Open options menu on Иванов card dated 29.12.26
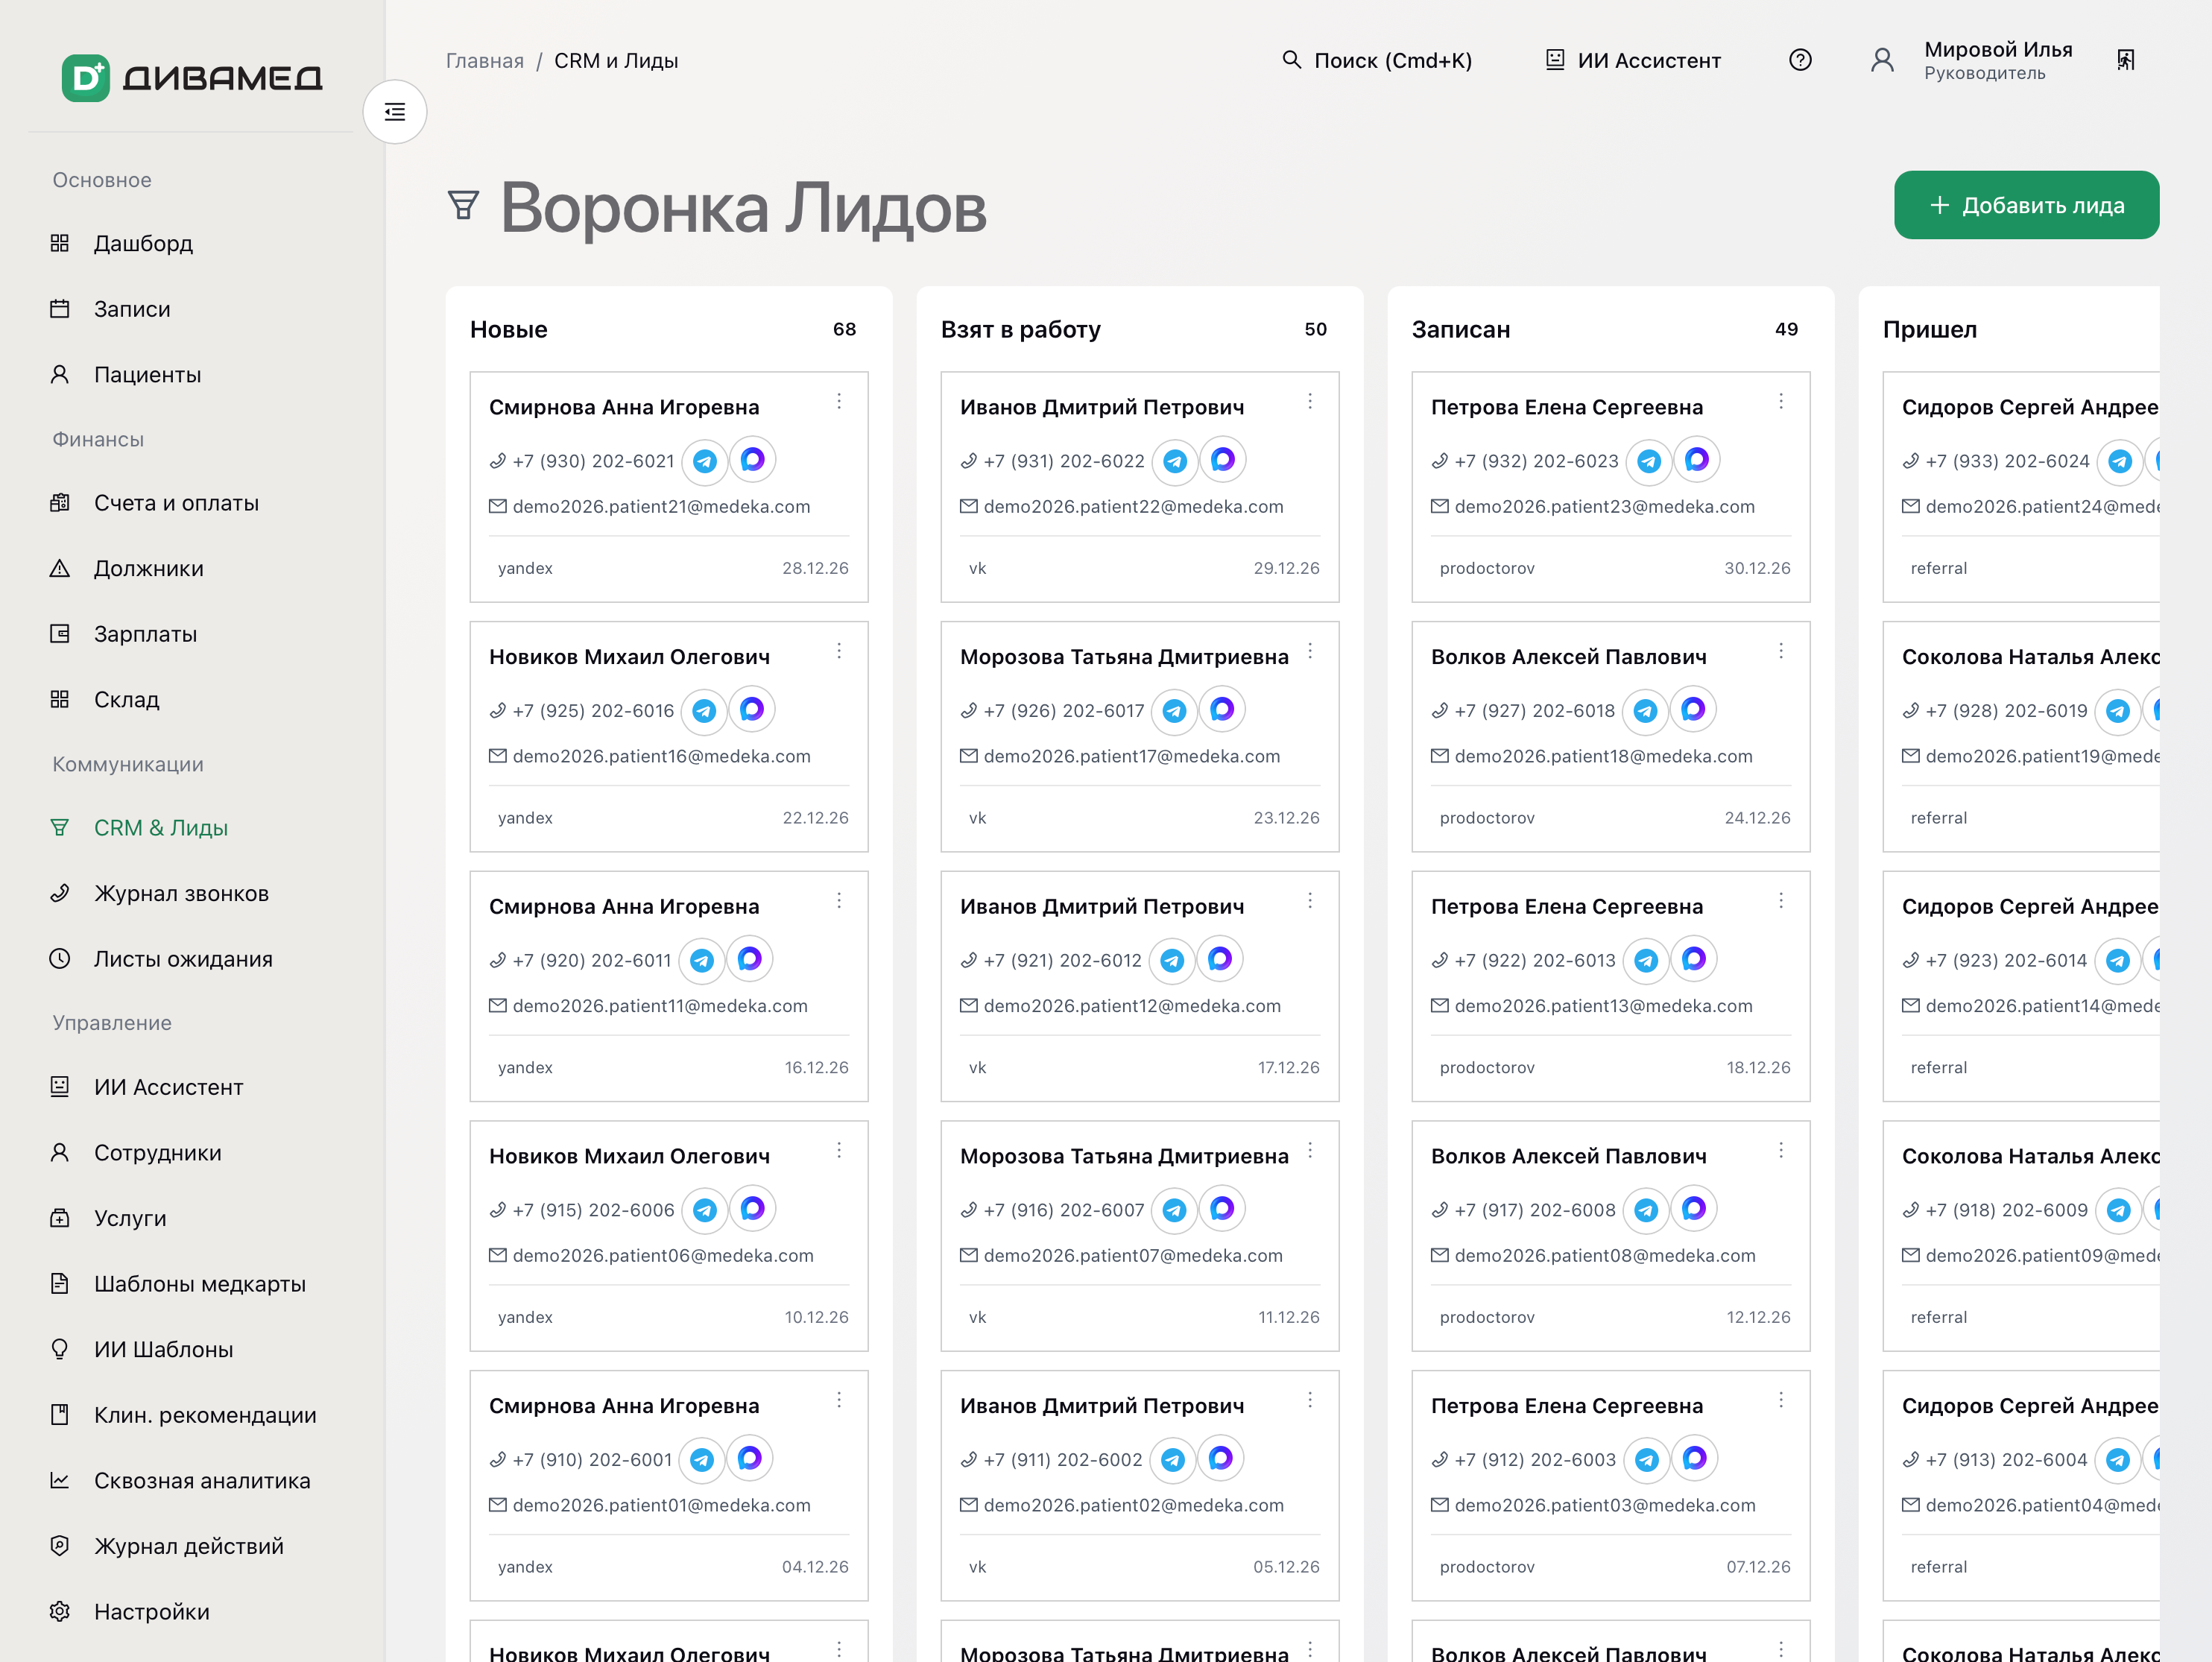This screenshot has height=1662, width=2212. pyautogui.click(x=1310, y=402)
